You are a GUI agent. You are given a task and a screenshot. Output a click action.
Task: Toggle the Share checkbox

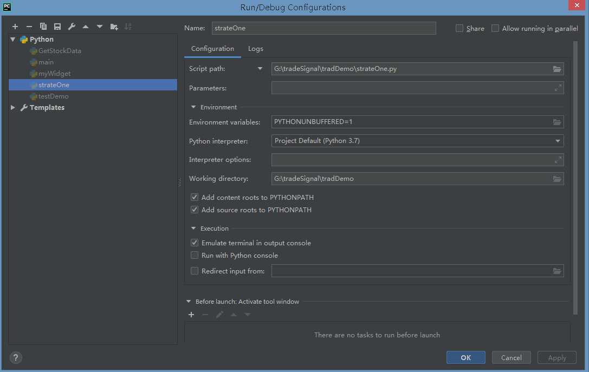click(x=459, y=28)
